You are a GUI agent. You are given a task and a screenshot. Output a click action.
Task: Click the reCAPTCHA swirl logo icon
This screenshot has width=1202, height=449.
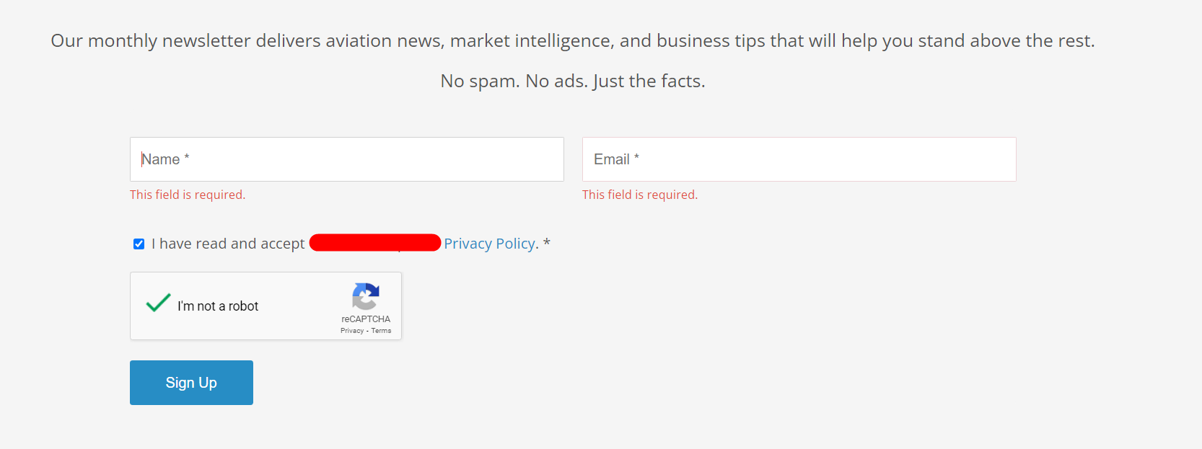click(x=366, y=296)
